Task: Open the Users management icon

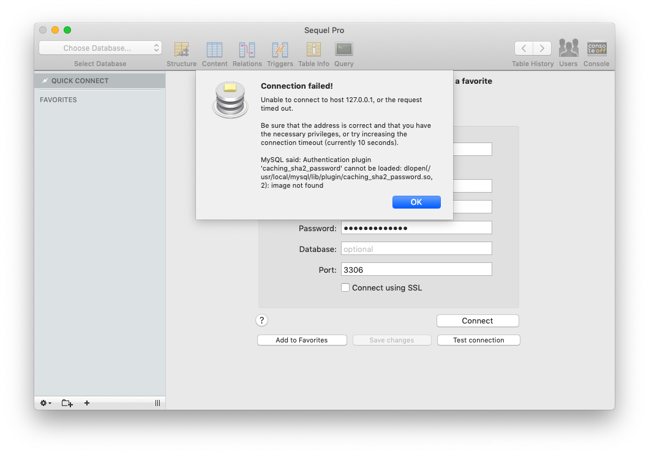Action: tap(568, 48)
